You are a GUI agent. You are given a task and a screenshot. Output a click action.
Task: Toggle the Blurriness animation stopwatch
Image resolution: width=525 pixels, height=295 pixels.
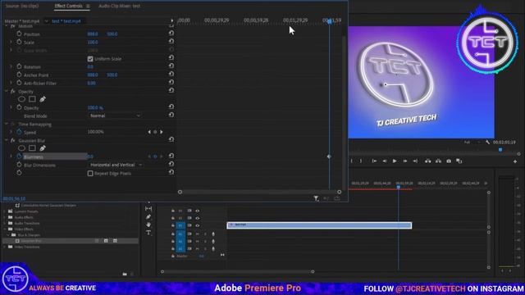point(19,157)
